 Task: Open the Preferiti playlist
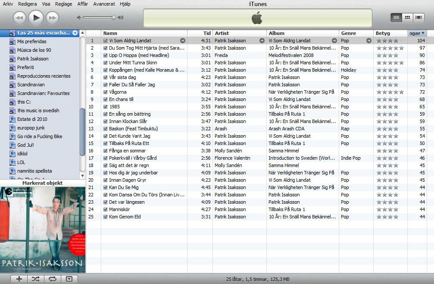pos(25,67)
